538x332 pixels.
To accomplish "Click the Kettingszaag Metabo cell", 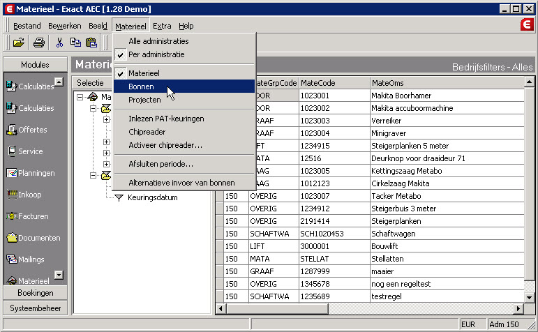I will pyautogui.click(x=447, y=171).
